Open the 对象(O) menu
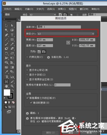 tap(29, 9)
